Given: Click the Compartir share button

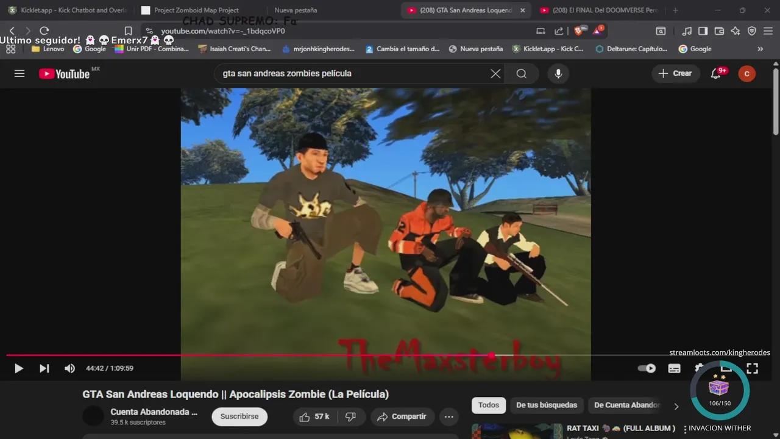Looking at the screenshot, I should 402,416.
